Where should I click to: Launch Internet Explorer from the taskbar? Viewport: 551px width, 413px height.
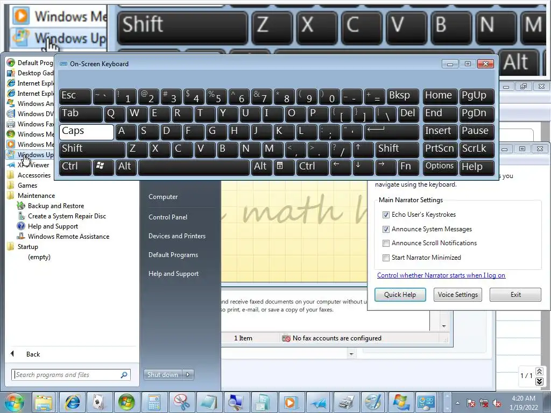point(73,402)
